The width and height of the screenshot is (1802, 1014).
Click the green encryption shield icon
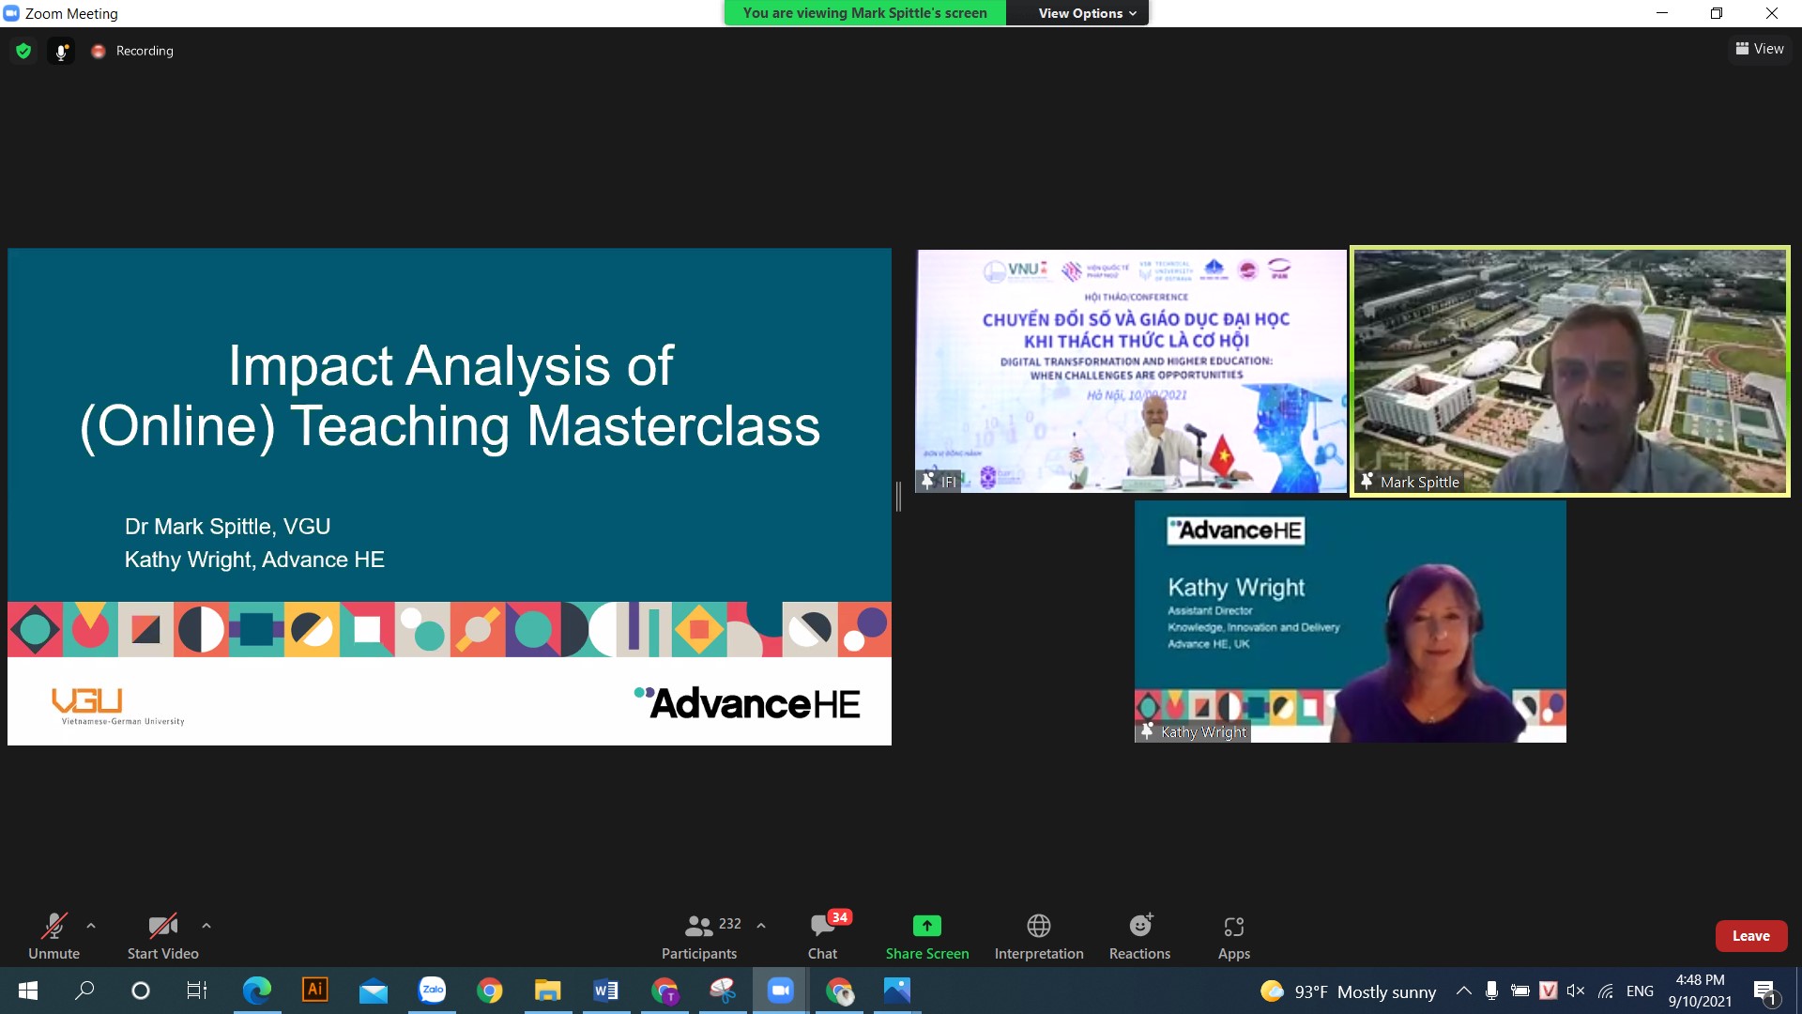(23, 51)
